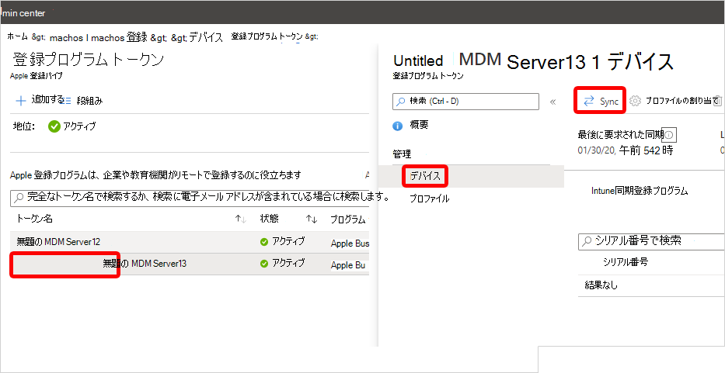725x373 pixels.
Task: Click the シリアル番号で検索 search field
Action: (x=651, y=240)
